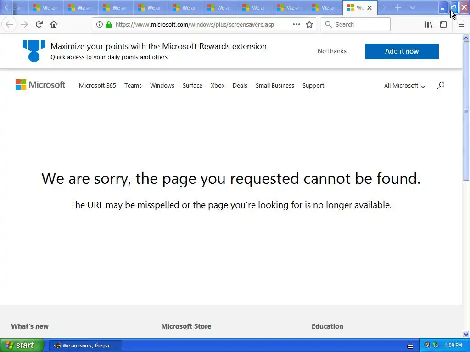Open the list all tabs dropdown
The height and width of the screenshot is (352, 470).
(413, 7)
